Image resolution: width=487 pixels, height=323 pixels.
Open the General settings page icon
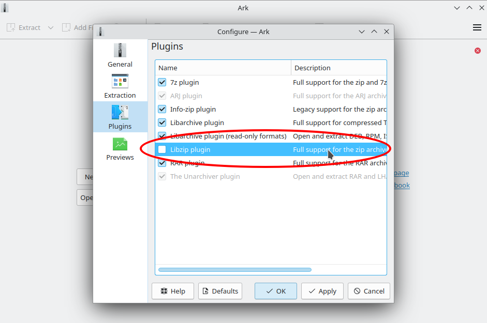click(120, 50)
